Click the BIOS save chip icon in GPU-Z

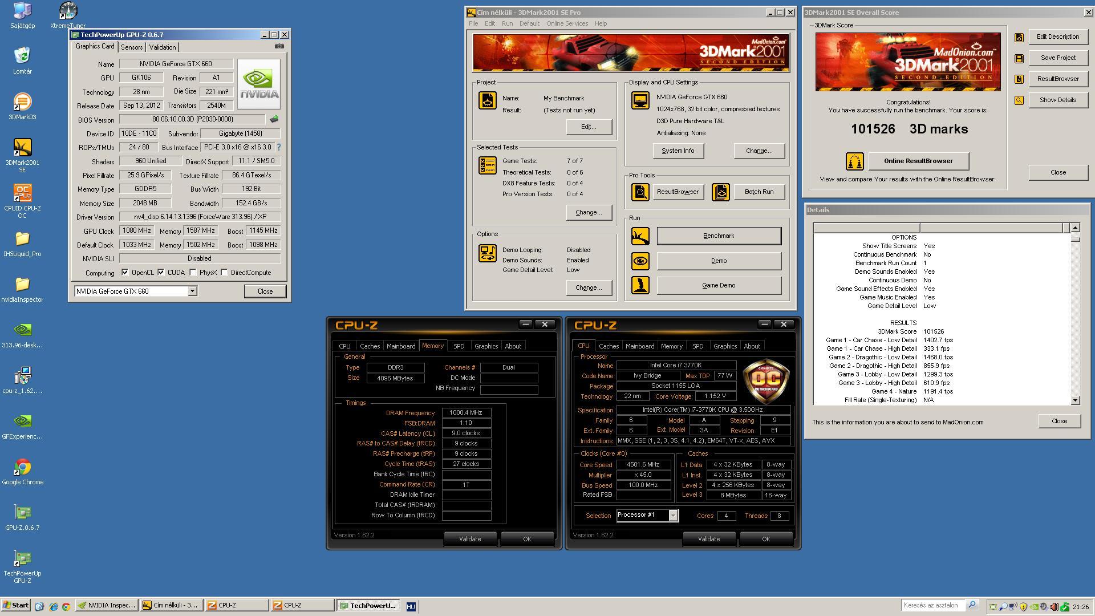(274, 119)
